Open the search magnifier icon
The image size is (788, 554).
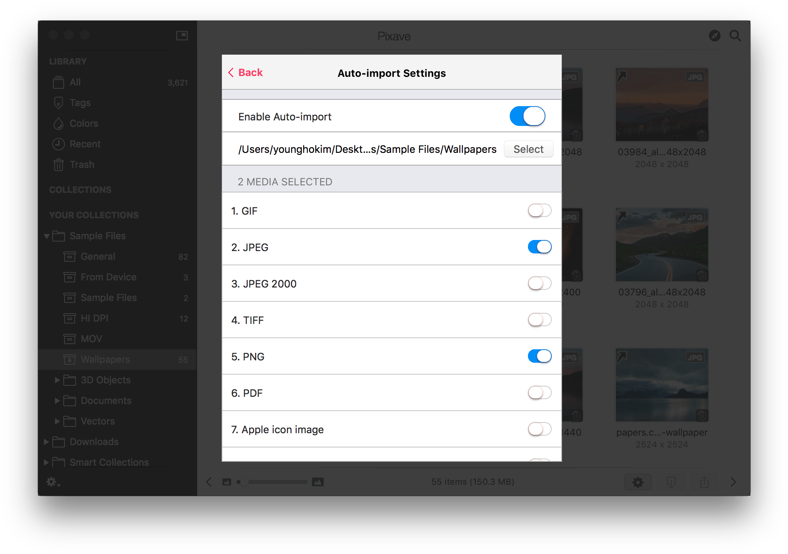tap(735, 36)
